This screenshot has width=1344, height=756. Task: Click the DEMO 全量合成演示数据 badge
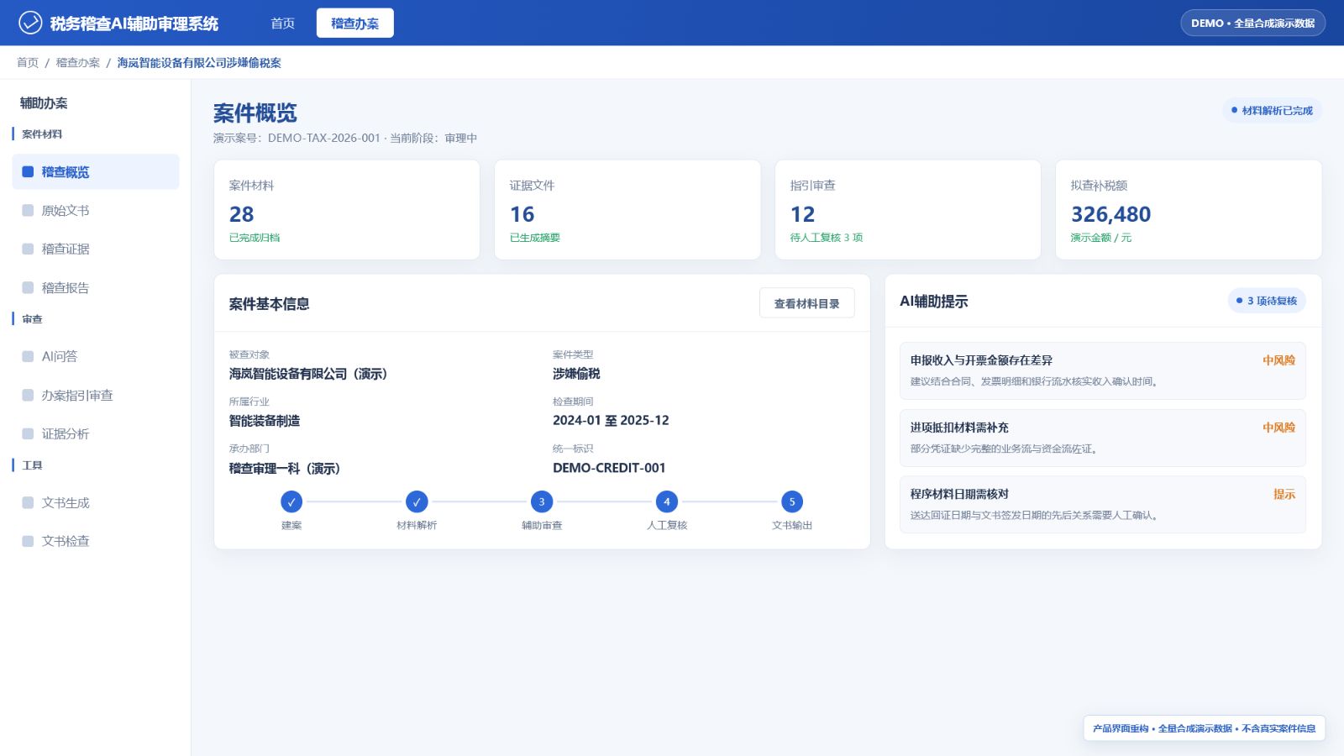1252,23
